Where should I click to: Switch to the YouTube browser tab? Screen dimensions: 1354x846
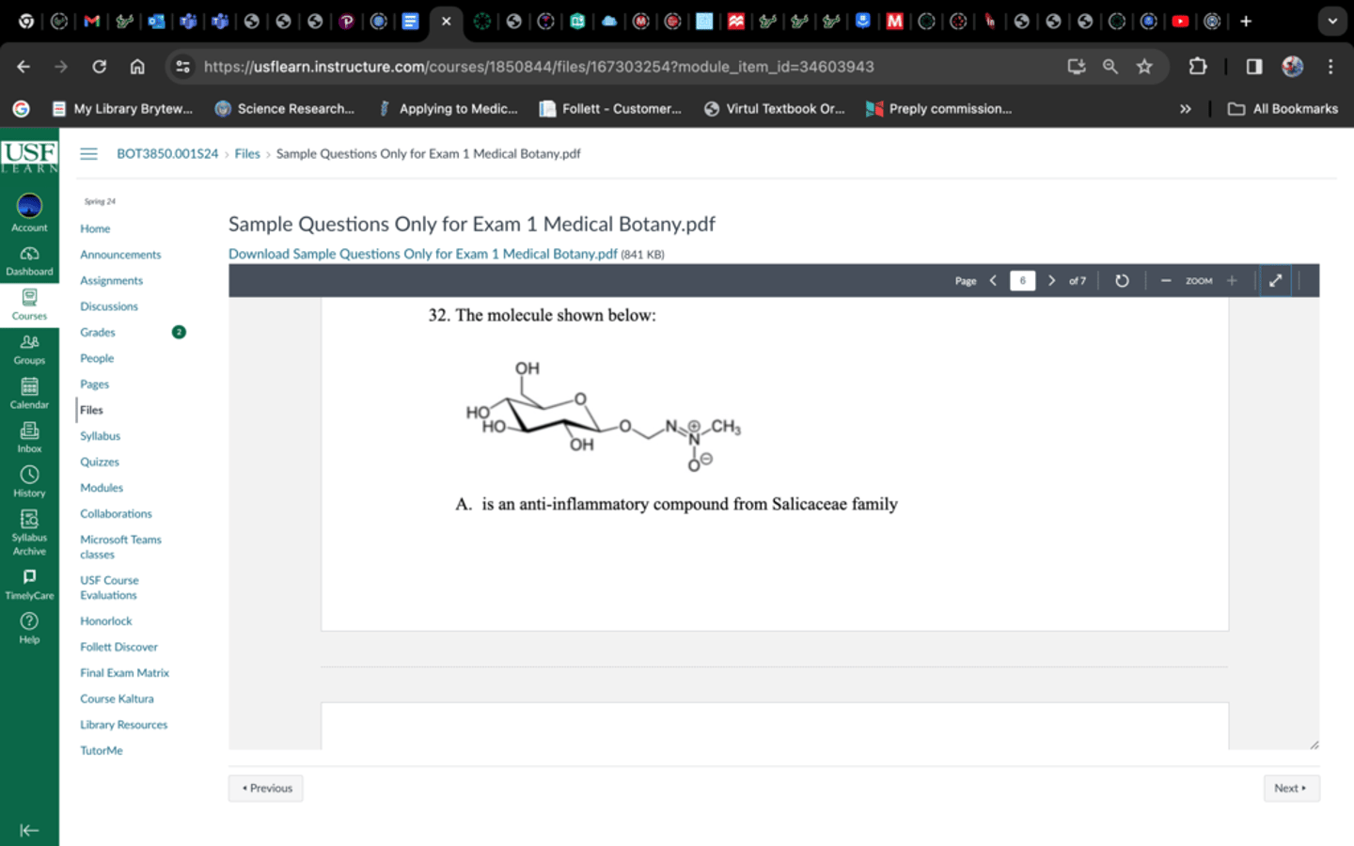[1180, 21]
